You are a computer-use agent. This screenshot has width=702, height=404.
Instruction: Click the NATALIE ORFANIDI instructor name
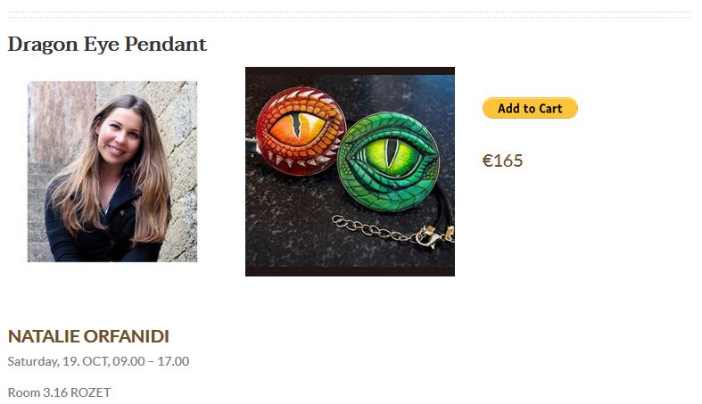tap(88, 336)
